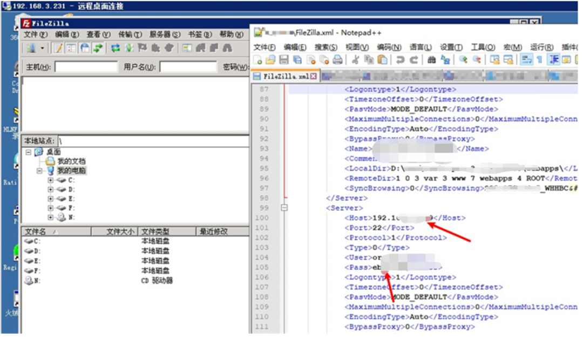Click the disconnect from server icon
Image resolution: width=583 pixels, height=337 pixels.
pos(156,48)
